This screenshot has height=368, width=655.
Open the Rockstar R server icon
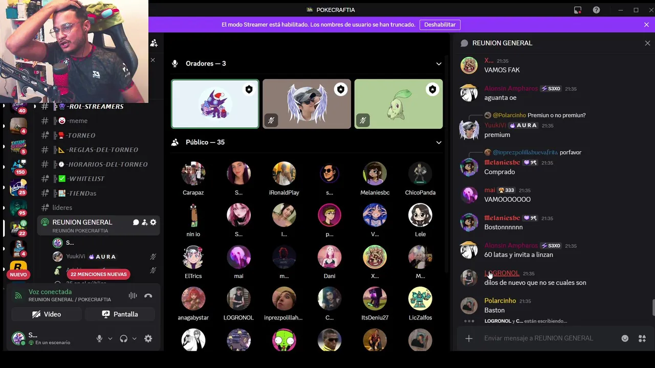click(x=18, y=266)
